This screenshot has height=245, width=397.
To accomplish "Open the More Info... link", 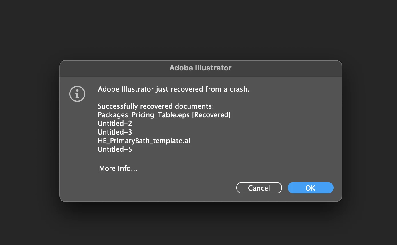I will [118, 168].
